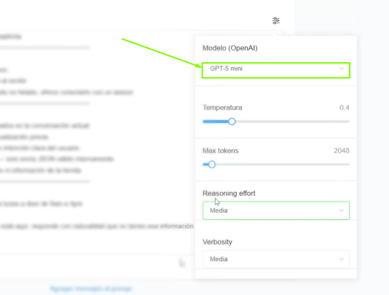Click the chevron arrow beside GPT-5 mini
The height and width of the screenshot is (295, 389).
[x=342, y=69]
